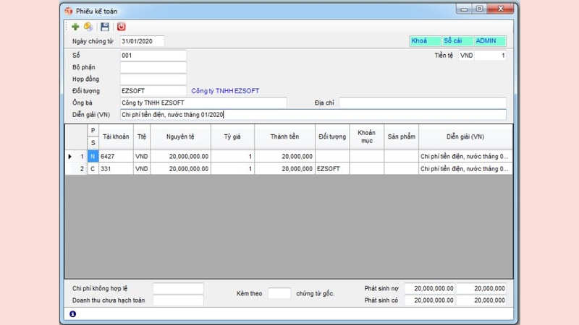Click the floppy disk Save icon

[105, 27]
